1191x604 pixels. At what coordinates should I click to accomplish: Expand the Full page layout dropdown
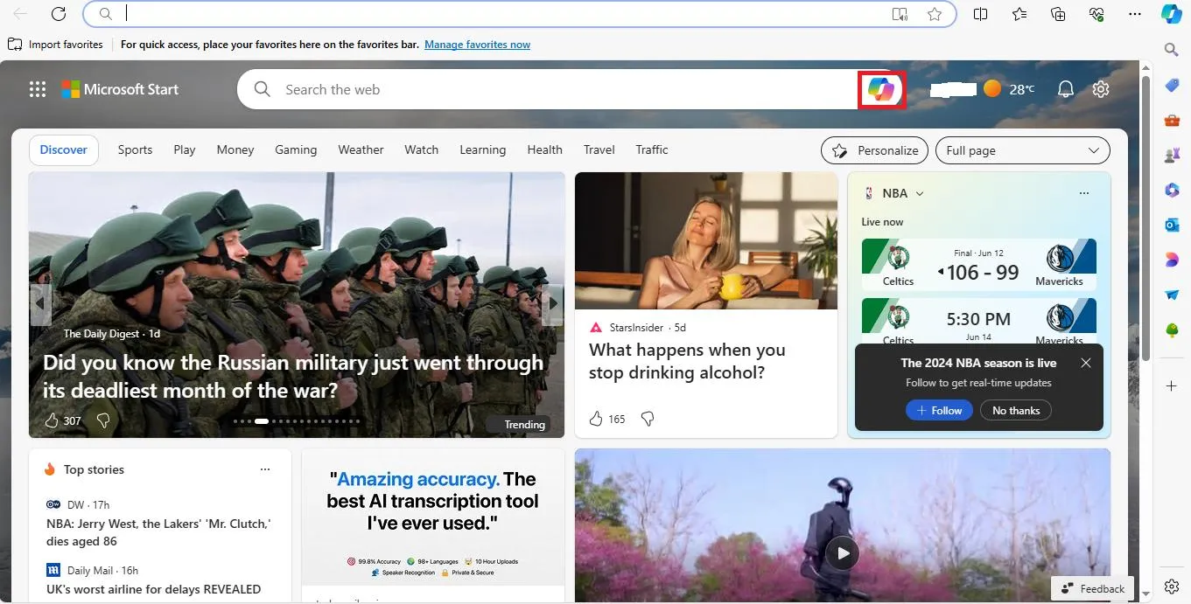(1022, 150)
